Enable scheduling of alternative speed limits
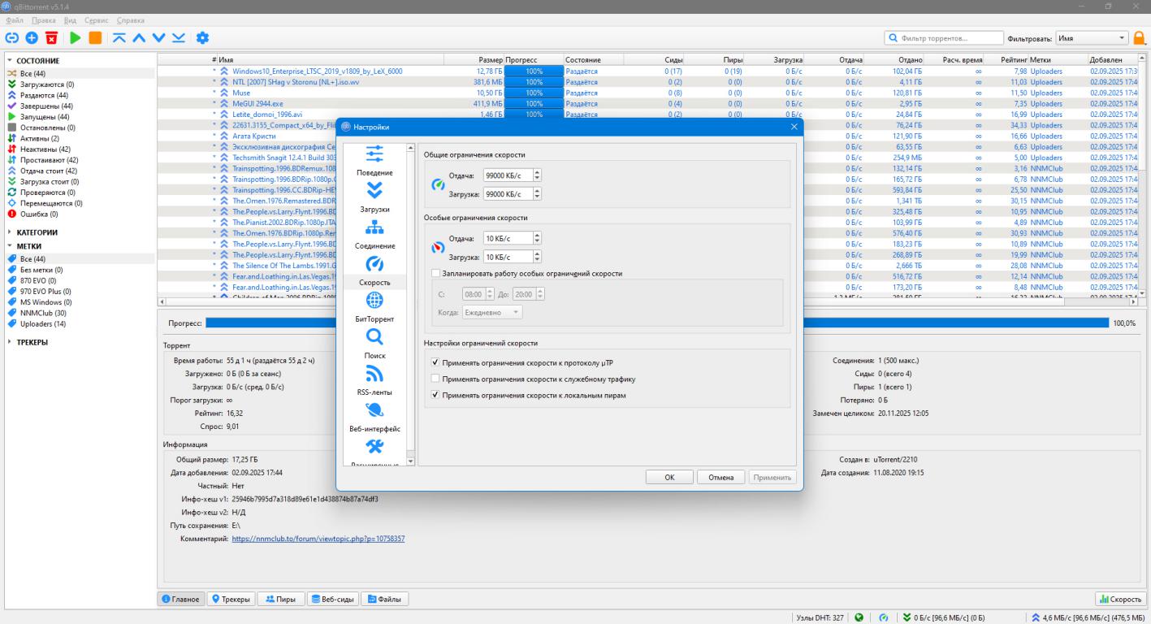Screen dimensions: 1151x624 click(436, 274)
